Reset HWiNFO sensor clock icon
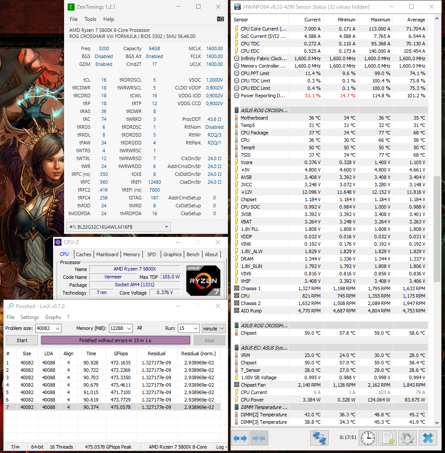The height and width of the screenshot is (453, 445). [x=368, y=438]
